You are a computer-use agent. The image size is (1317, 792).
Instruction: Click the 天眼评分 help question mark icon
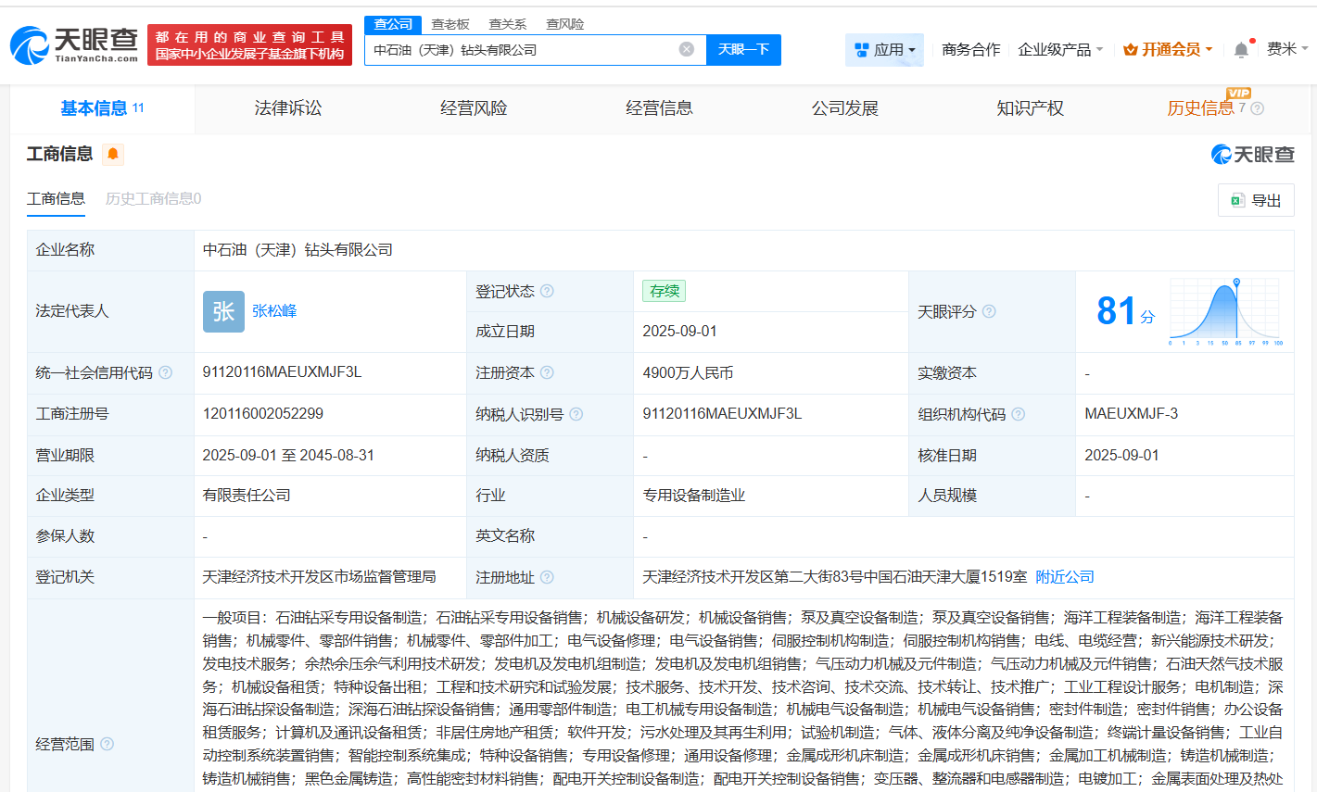pos(988,312)
